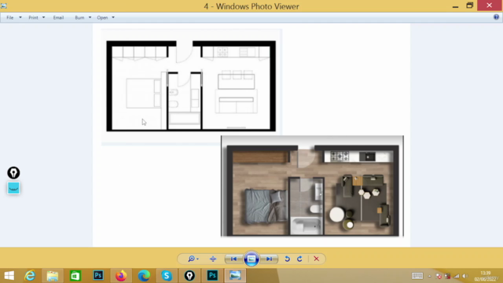Click the Photo Viewer title bar icon

(3, 6)
